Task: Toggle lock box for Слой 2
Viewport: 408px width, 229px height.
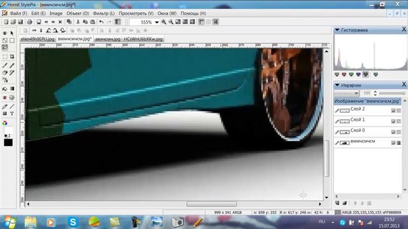Action: pos(398,111)
